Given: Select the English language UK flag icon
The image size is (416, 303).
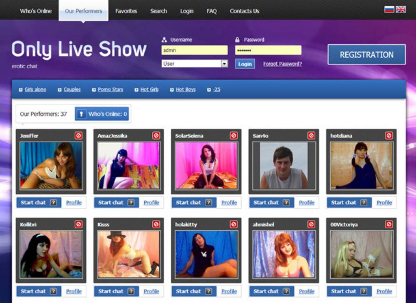Looking at the screenshot, I should 401,9.
